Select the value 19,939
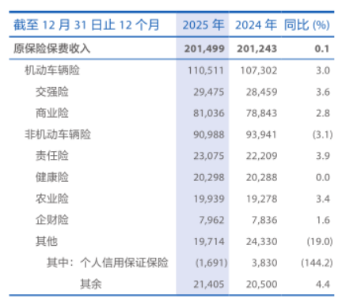The image size is (342, 306). tap(209, 198)
